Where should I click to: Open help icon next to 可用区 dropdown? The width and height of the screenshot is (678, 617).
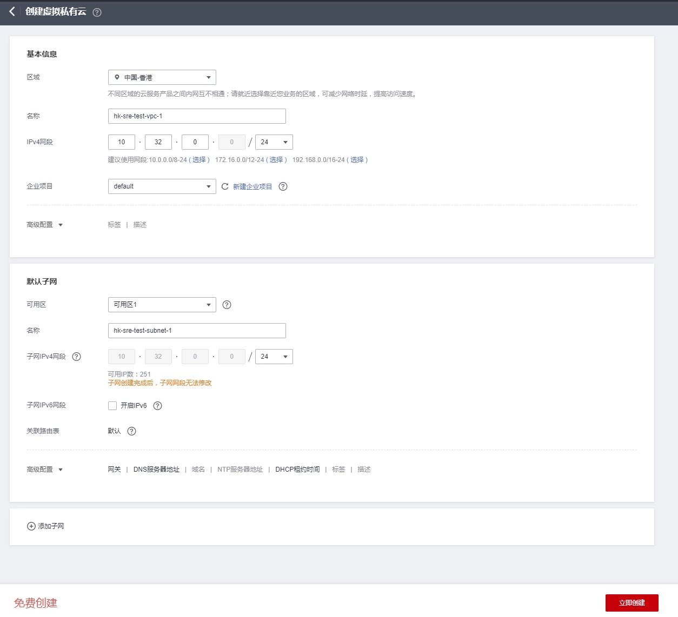[x=227, y=305]
